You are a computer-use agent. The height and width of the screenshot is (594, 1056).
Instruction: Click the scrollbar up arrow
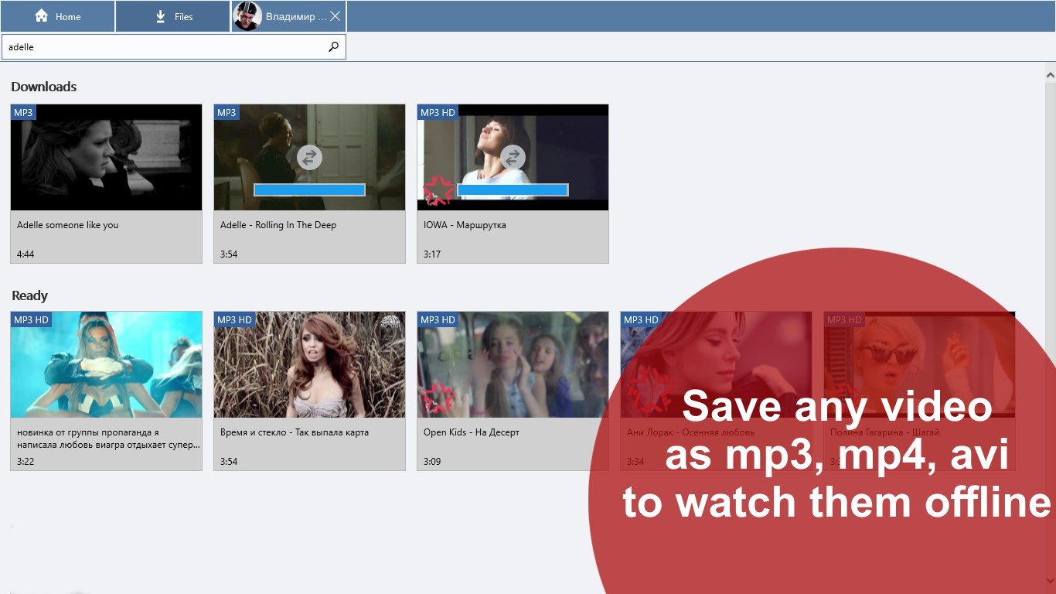[x=1050, y=75]
